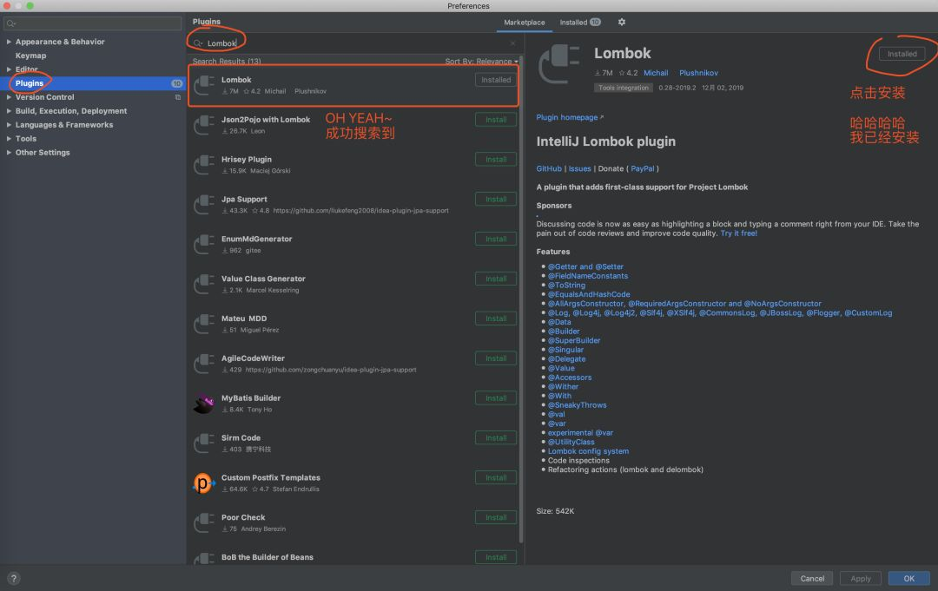Screen dimensions: 938x591
Task: Open the Sort By Relevance dropdown
Action: pyautogui.click(x=481, y=61)
